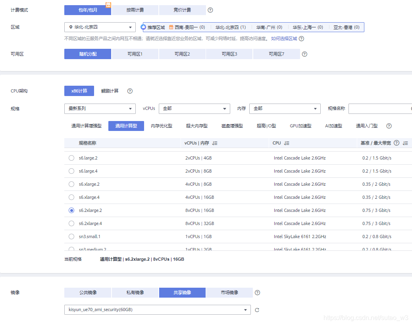Open the 镜像 help tooltip
412x325 pixels.
pos(257,292)
